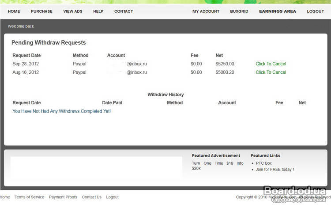Image resolution: width=331 pixels, height=208 pixels.
Task: Select HELP from the top menu
Action: coord(98,11)
